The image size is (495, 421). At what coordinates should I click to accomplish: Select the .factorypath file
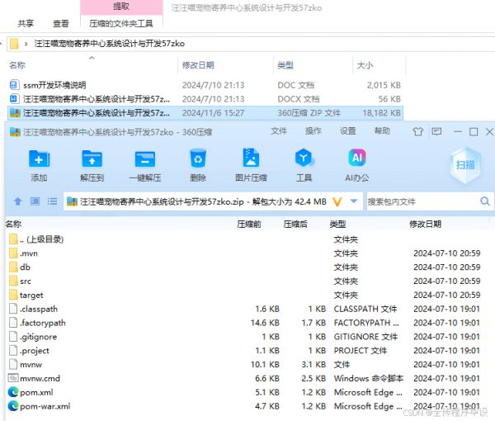43,323
